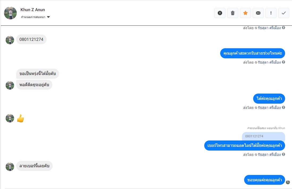292x189 pixels.
Task: Open Khun Z Anun's header profile picture
Action: 10,13
